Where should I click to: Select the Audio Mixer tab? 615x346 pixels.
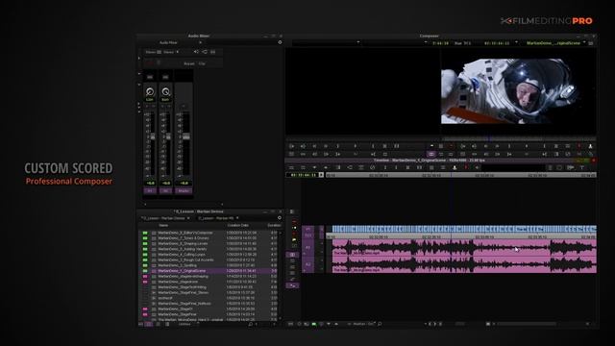(x=168, y=42)
